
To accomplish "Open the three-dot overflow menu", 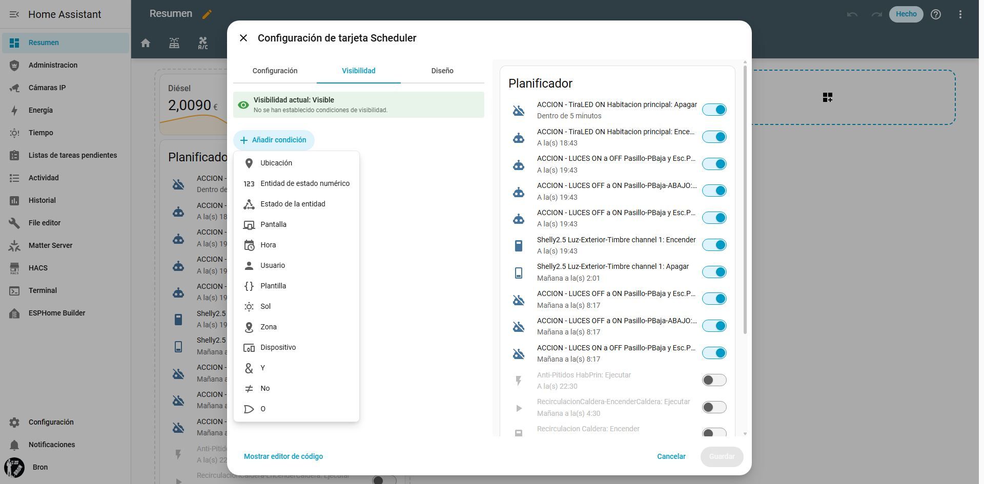I will point(960,14).
